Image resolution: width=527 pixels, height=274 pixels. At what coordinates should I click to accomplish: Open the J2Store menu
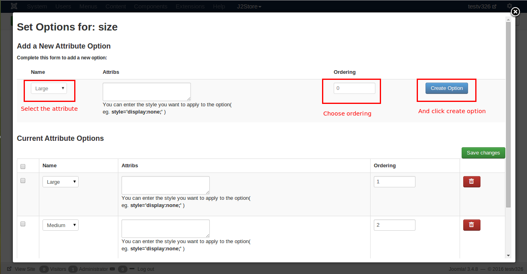[x=249, y=6]
